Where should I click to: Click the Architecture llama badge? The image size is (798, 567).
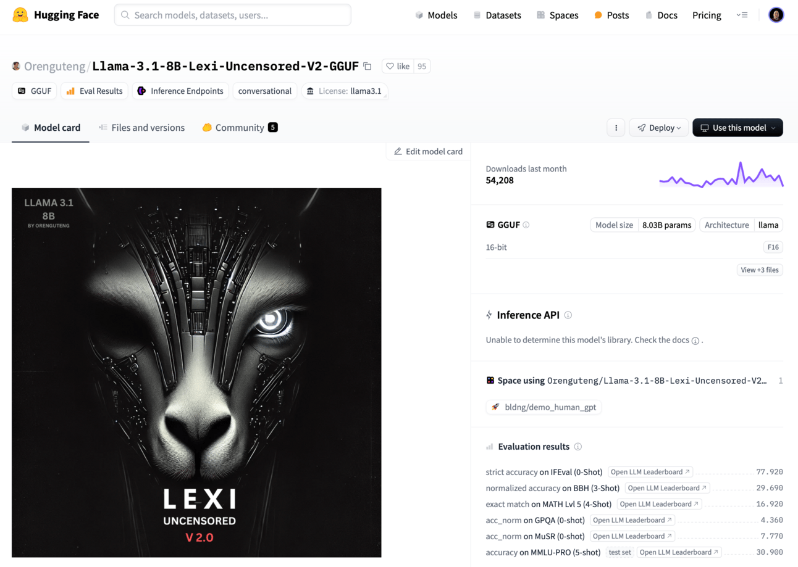coord(741,225)
